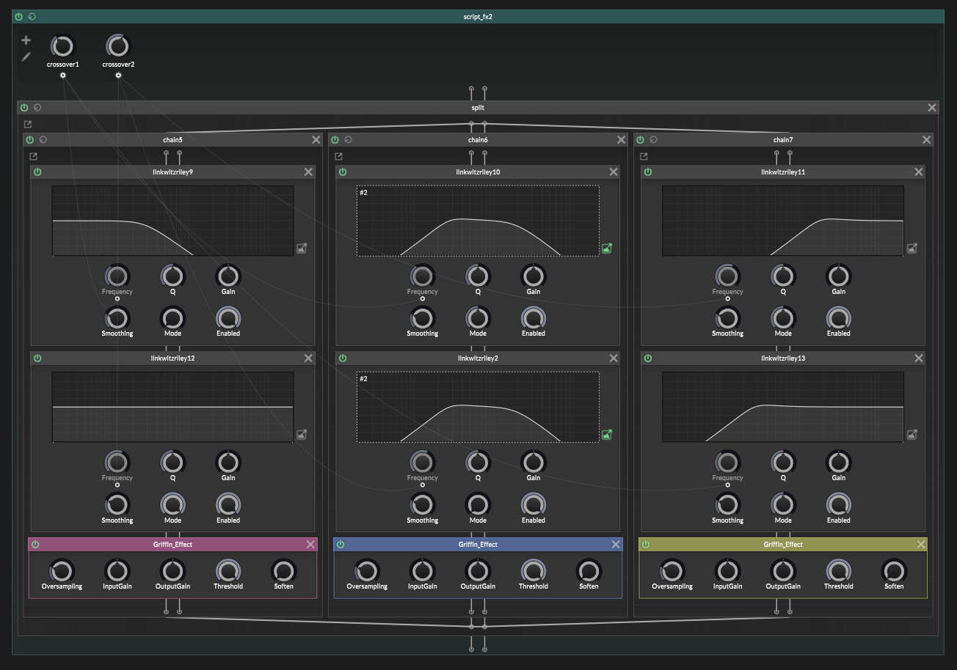Screen dimensions: 957x670
Task: Open linkwitzriley9 graph popup icon
Action: pos(302,249)
